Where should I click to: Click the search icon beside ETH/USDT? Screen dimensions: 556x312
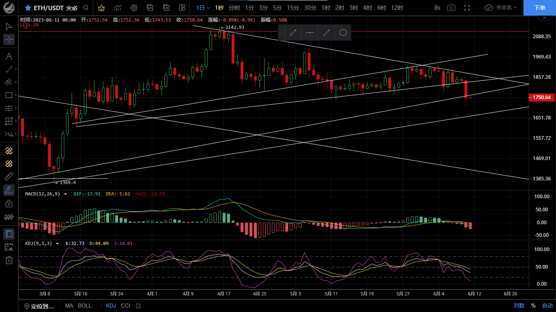tap(85, 8)
